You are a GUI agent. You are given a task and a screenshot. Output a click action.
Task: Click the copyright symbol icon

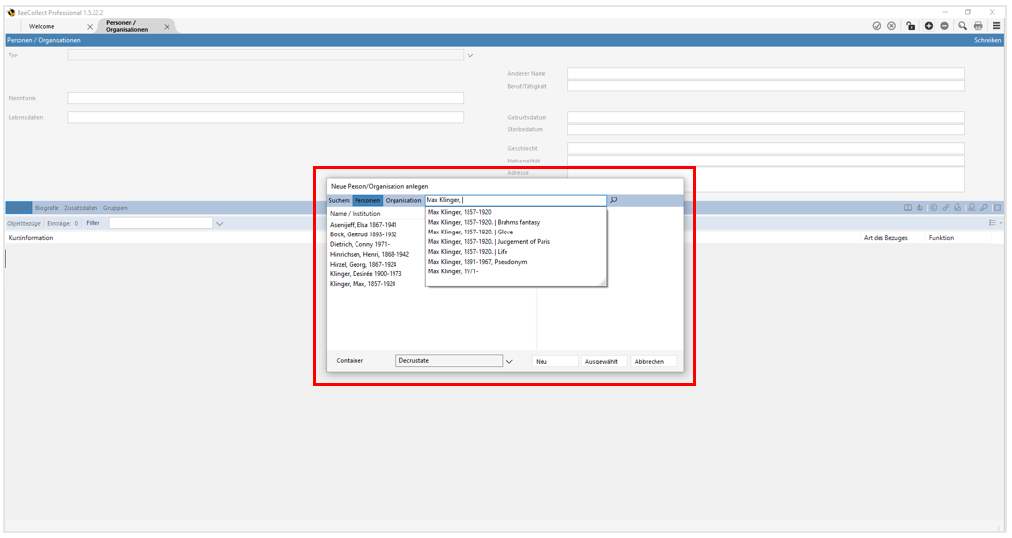933,208
